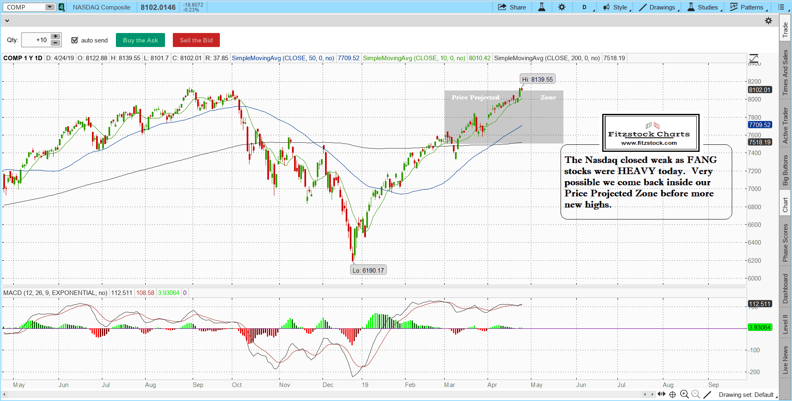Click the Share chart button
The height and width of the screenshot is (401, 792).
tap(512, 7)
